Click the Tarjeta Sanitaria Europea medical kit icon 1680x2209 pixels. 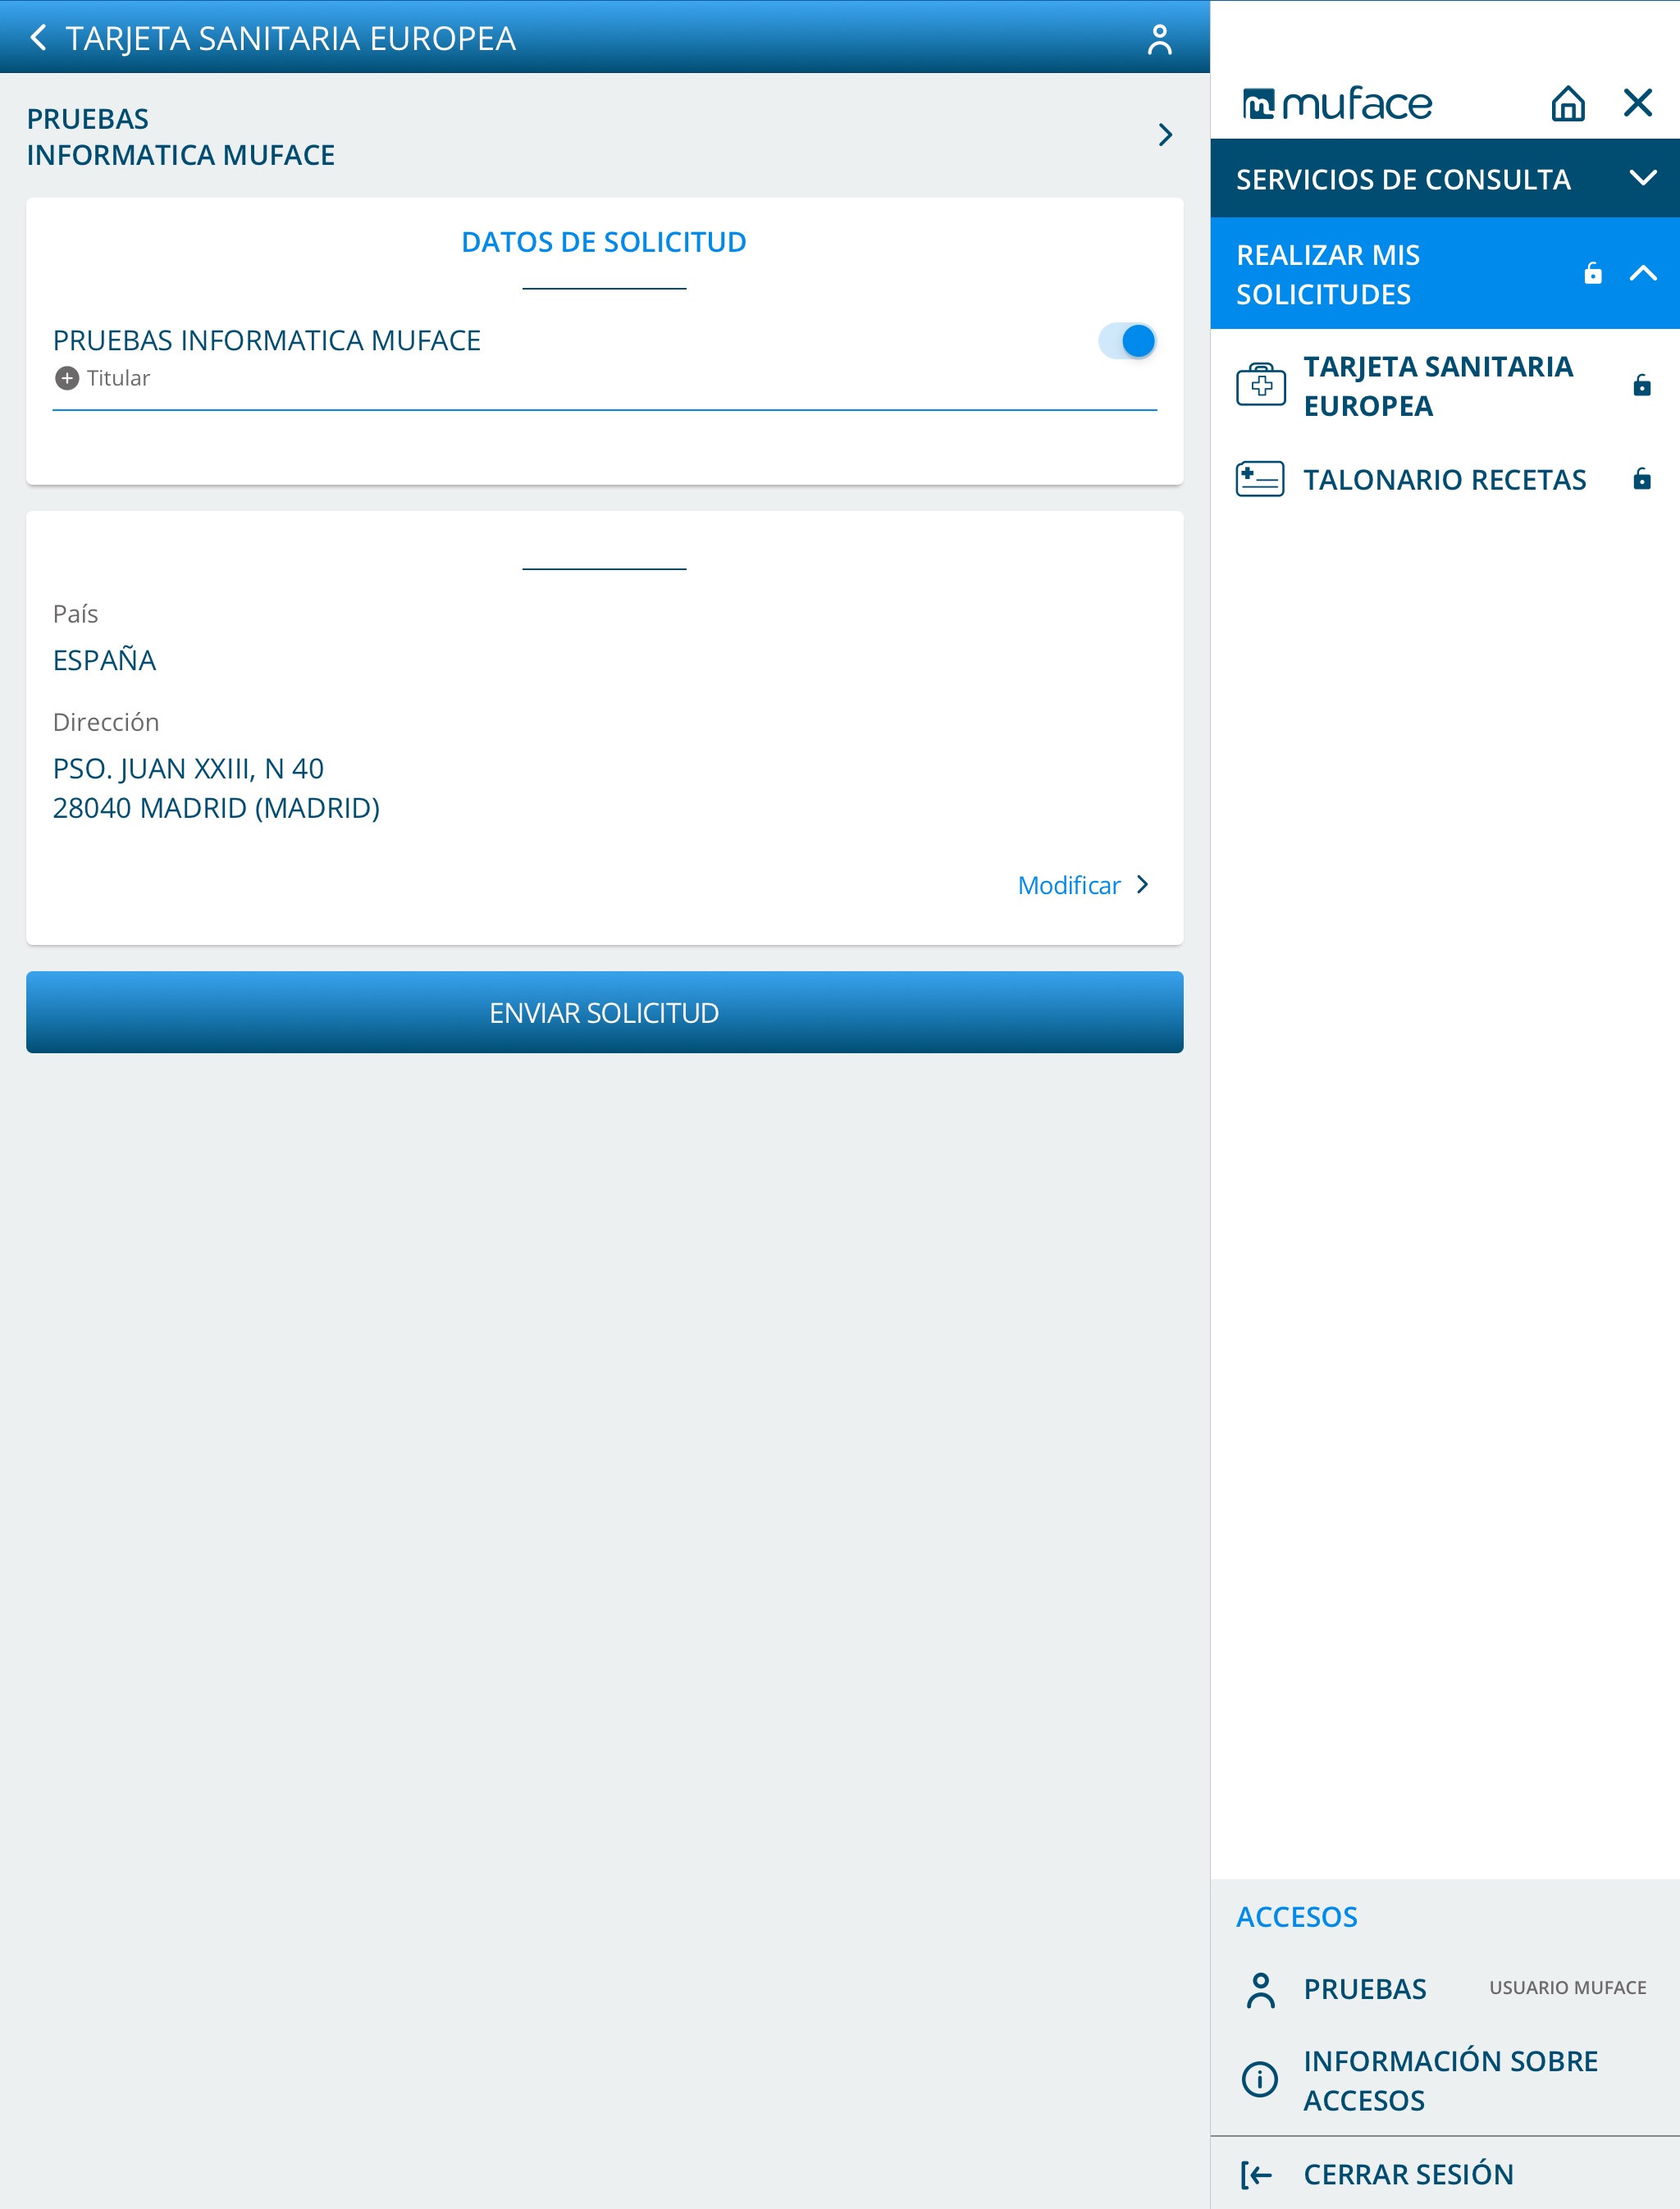coord(1260,385)
